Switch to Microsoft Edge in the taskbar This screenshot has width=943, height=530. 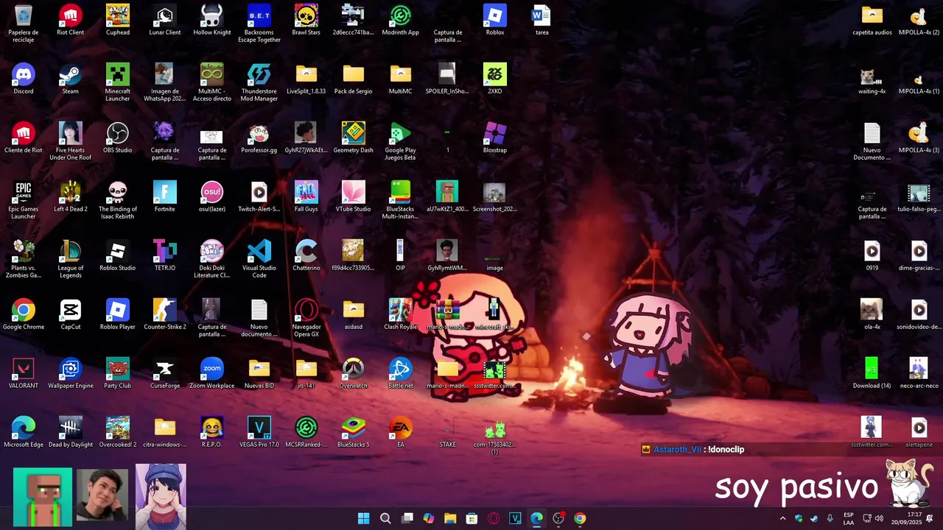pos(536,518)
